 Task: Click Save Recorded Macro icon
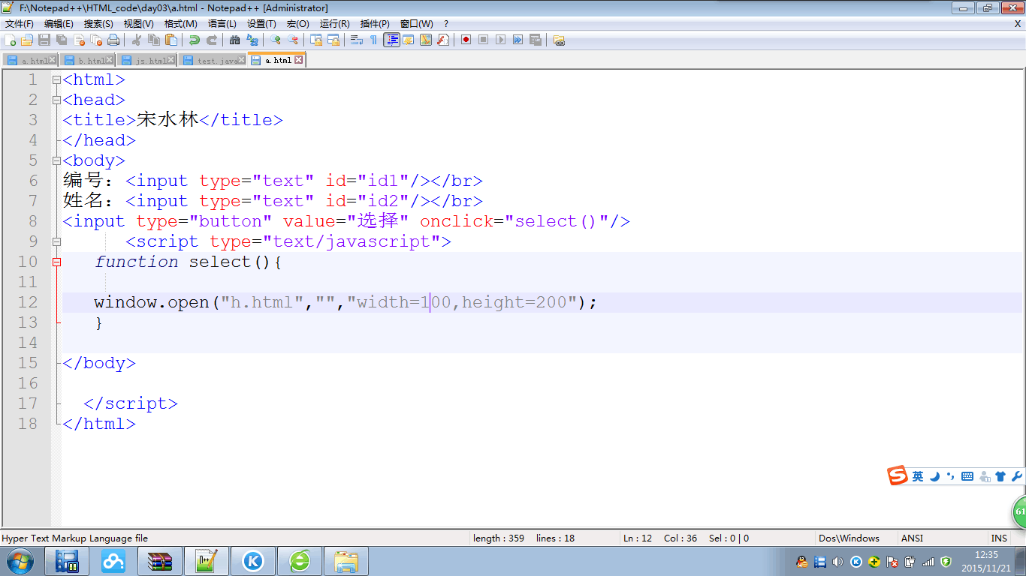tap(536, 40)
